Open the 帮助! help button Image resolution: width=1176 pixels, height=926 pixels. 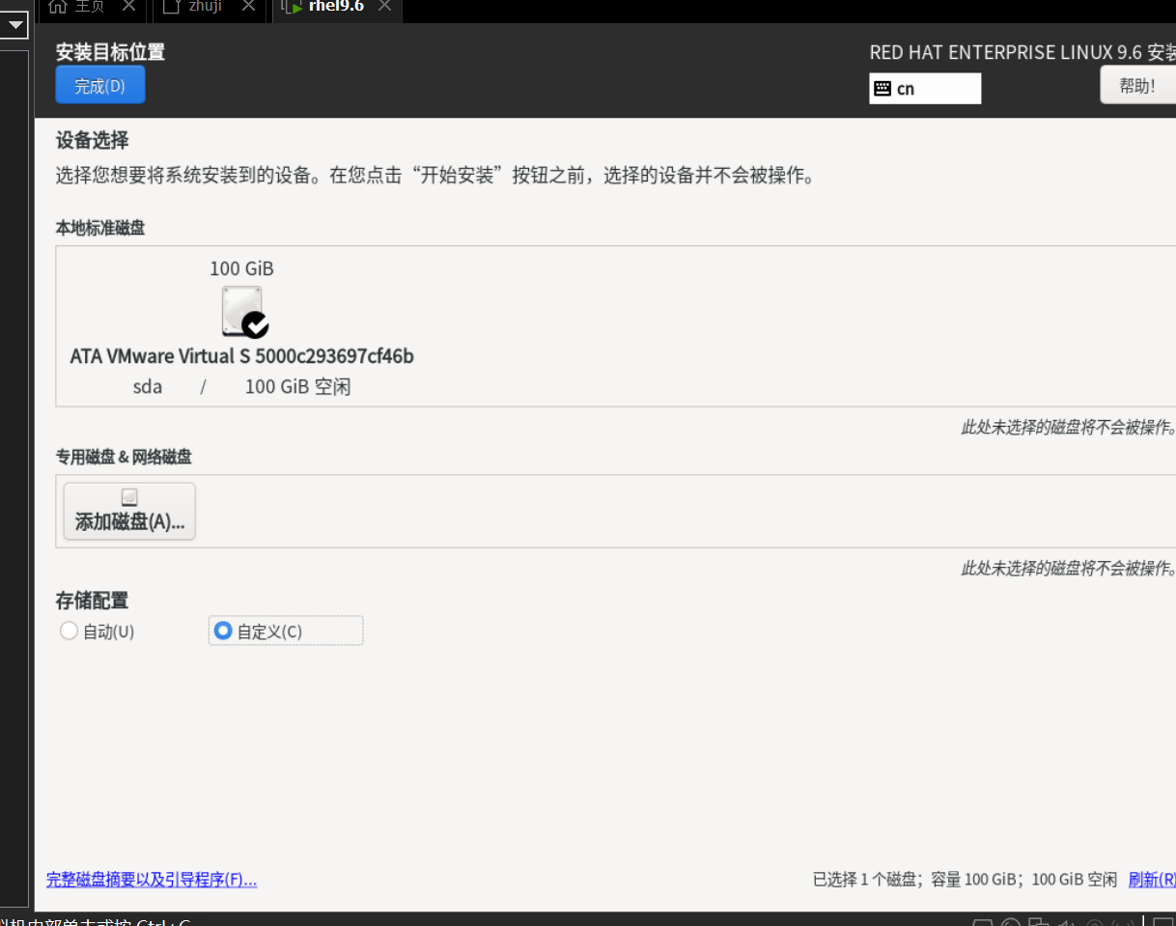pos(1137,85)
